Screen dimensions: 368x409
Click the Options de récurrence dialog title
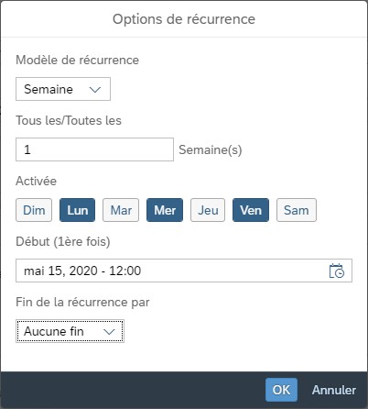(184, 19)
